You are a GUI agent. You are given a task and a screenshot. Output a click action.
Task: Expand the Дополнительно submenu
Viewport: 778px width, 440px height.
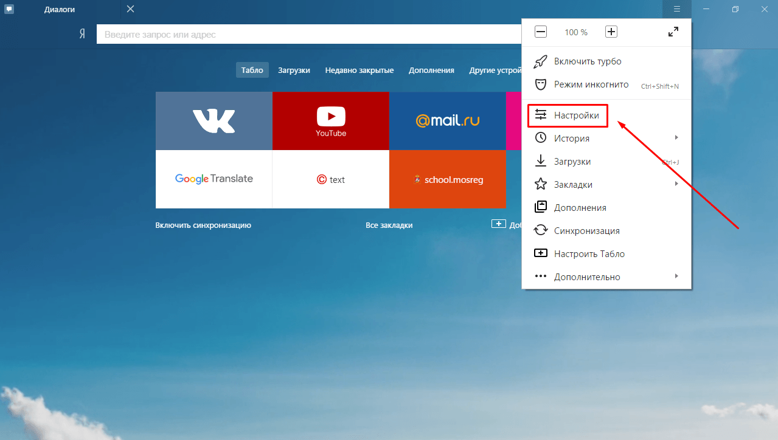tap(606, 277)
